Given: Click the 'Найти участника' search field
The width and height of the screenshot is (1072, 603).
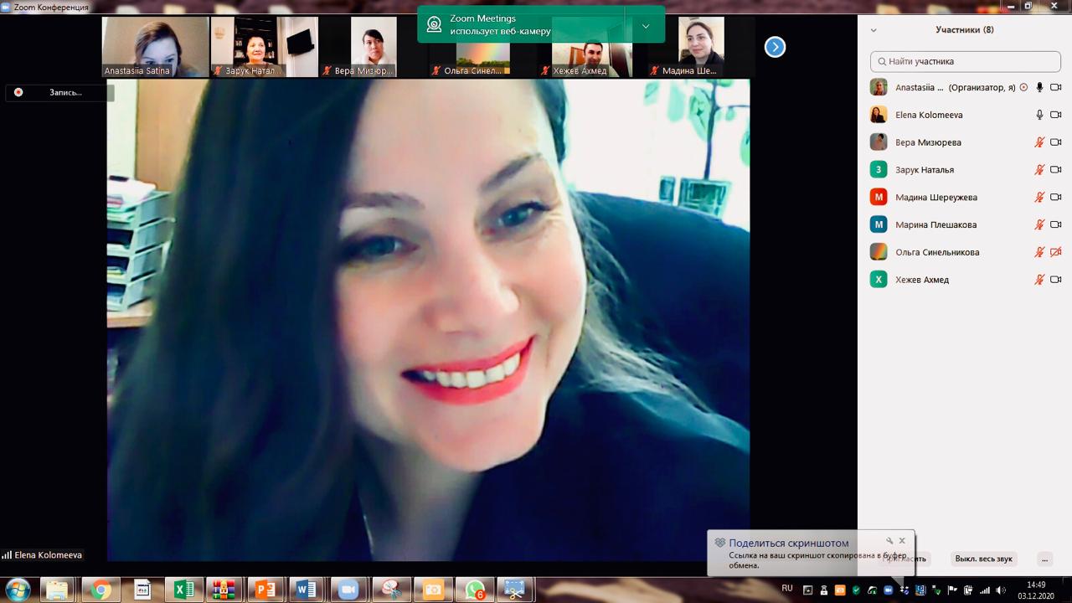Looking at the screenshot, I should coord(965,61).
